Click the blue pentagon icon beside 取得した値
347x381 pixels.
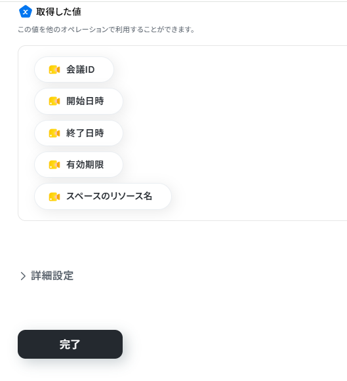coord(26,12)
